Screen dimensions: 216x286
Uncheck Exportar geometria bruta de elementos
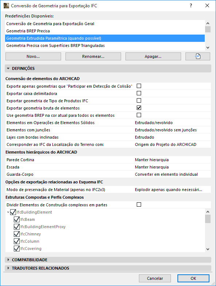139,108
